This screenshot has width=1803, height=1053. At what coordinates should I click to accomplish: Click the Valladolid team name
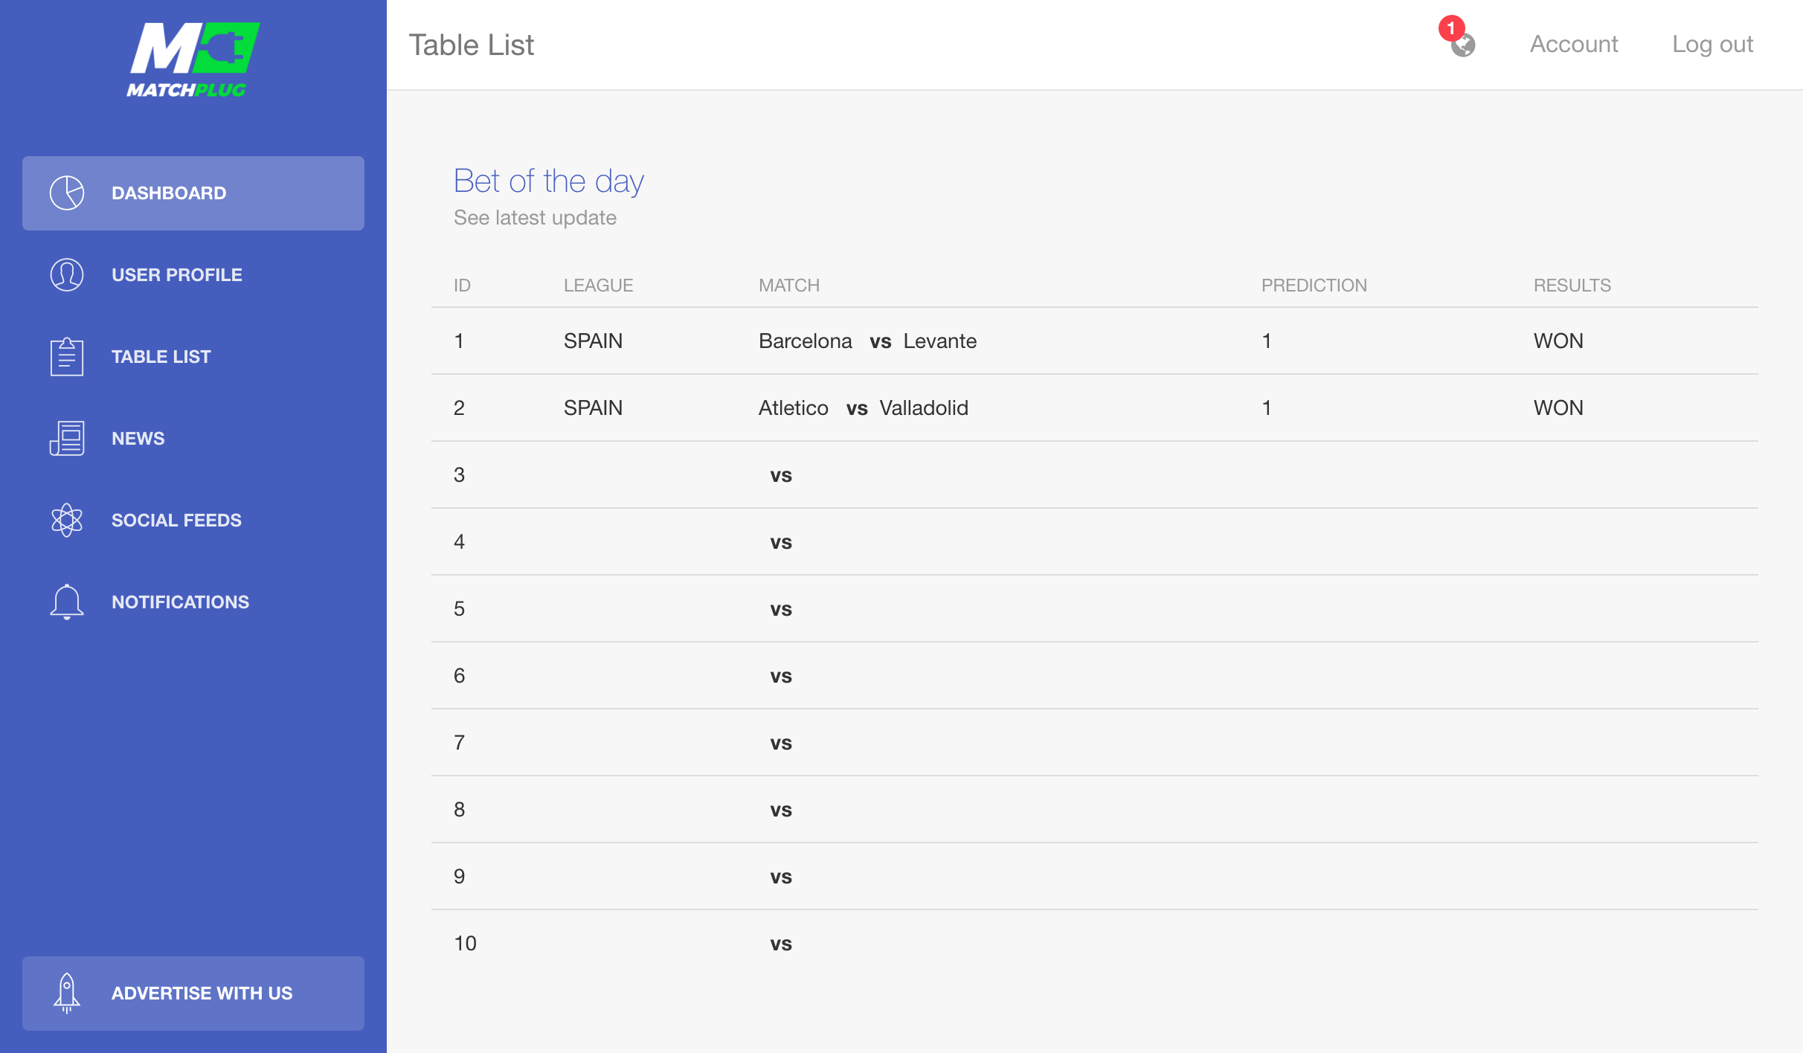coord(924,408)
